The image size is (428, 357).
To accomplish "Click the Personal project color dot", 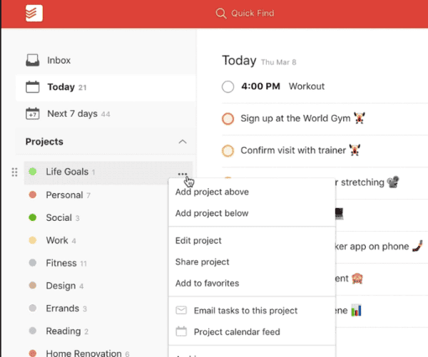I will (33, 195).
